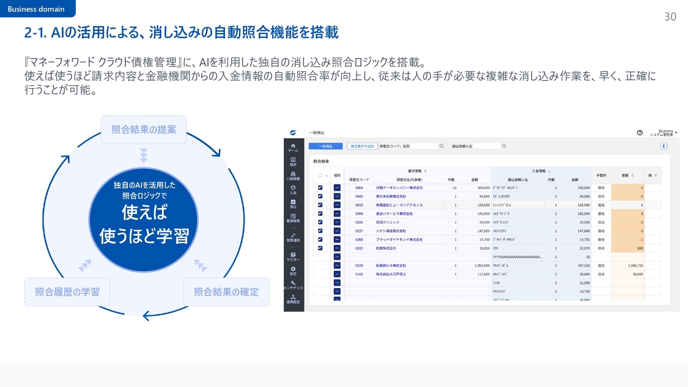Uncheck the checkbox for row 0910

pos(320,205)
